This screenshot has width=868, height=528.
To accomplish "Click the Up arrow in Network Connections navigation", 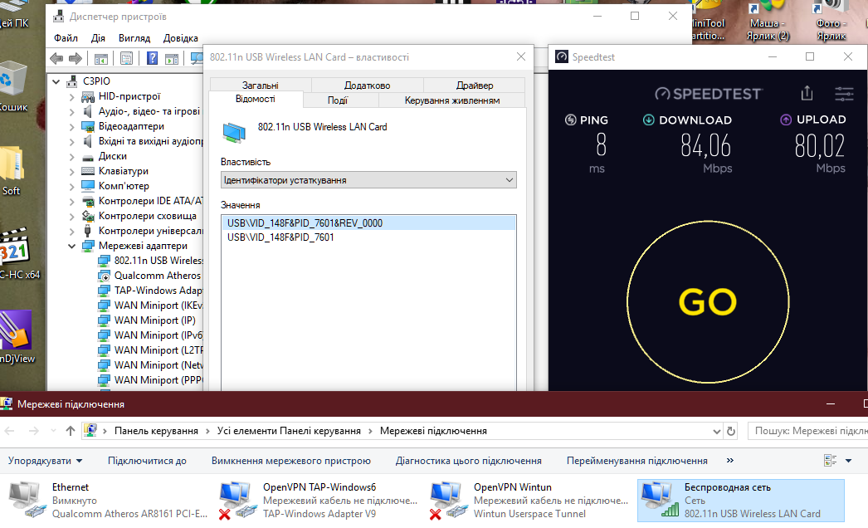I will (x=71, y=431).
